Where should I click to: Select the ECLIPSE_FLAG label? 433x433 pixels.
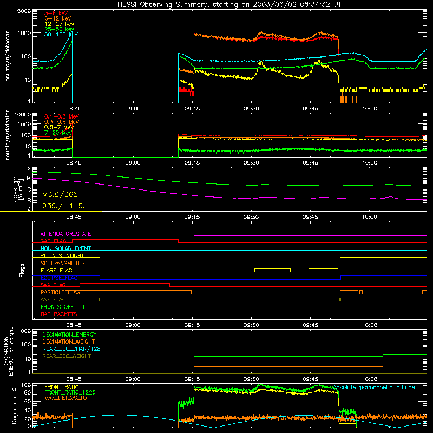click(x=59, y=278)
